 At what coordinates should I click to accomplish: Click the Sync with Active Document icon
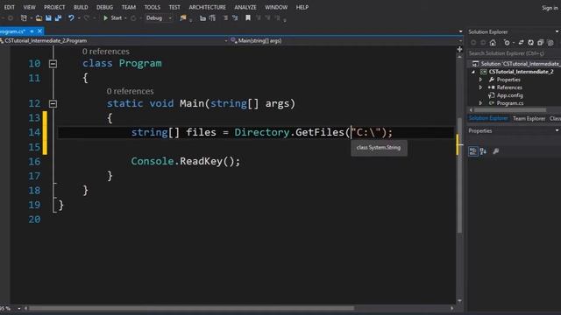[x=521, y=43]
